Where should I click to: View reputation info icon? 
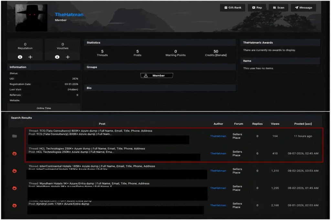pos(20,57)
